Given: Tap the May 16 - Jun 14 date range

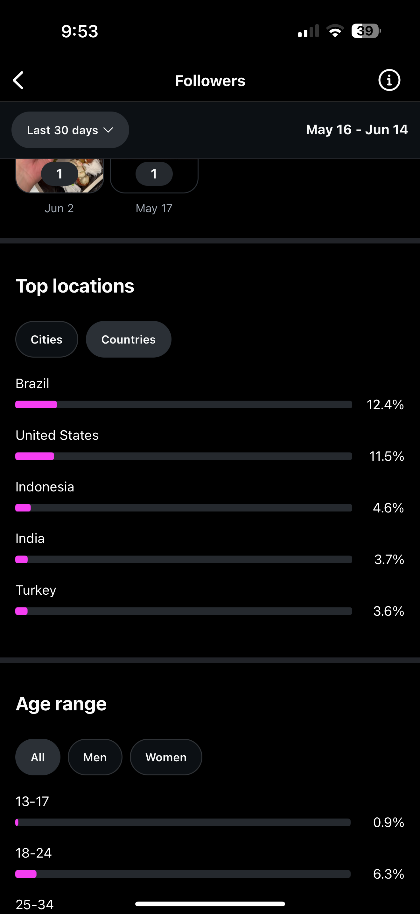Looking at the screenshot, I should pos(357,129).
